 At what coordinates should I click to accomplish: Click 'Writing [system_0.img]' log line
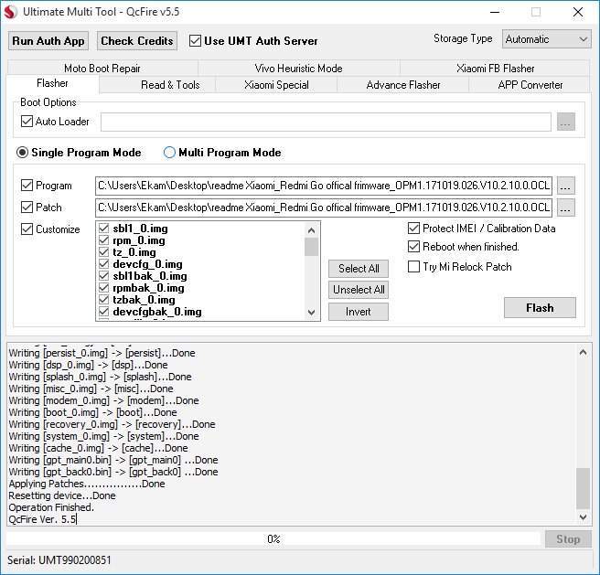[x=103, y=436]
